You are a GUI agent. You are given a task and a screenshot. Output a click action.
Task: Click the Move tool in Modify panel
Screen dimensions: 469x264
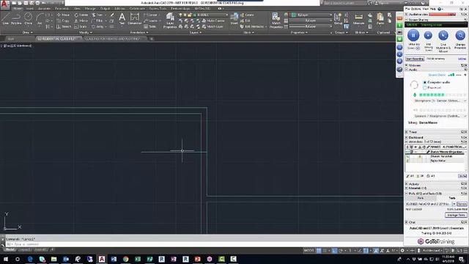coord(63,15)
